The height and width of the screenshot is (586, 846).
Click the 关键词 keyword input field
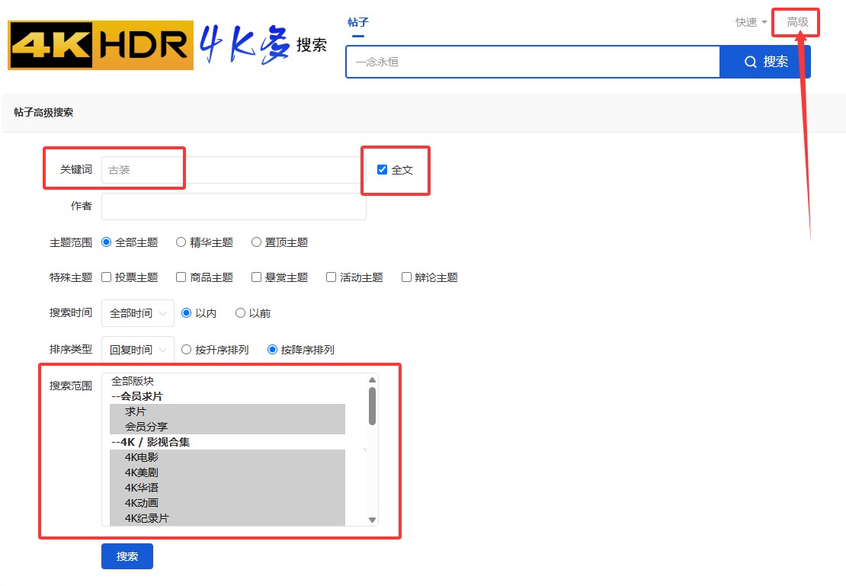click(x=232, y=170)
